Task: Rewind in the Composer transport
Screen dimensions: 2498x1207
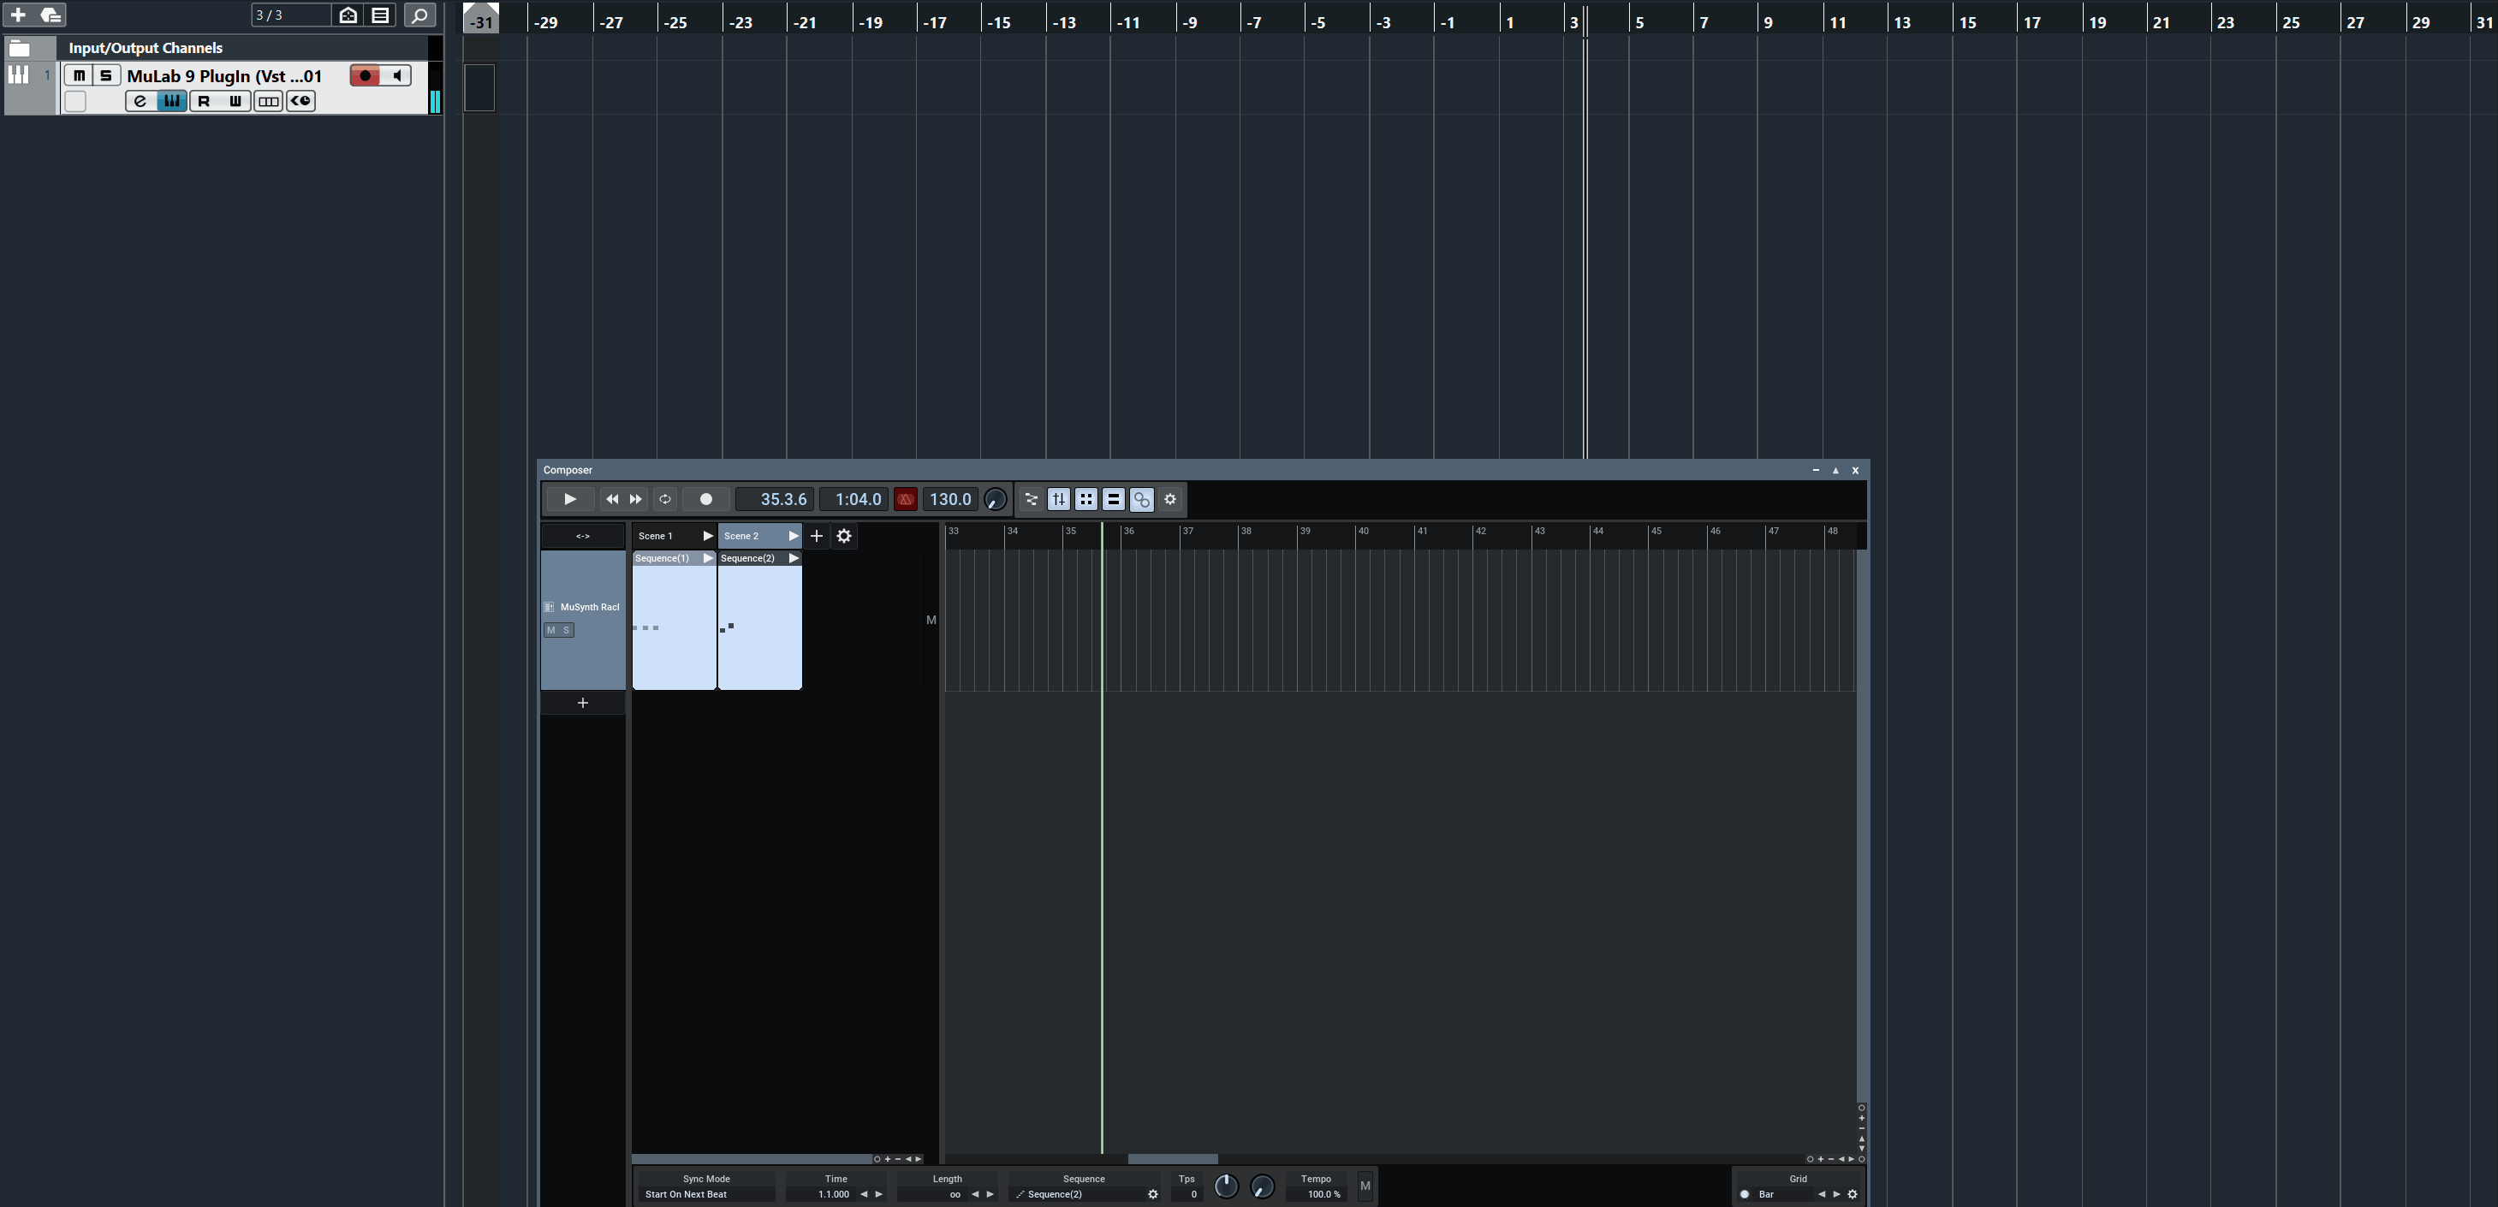Action: click(612, 499)
